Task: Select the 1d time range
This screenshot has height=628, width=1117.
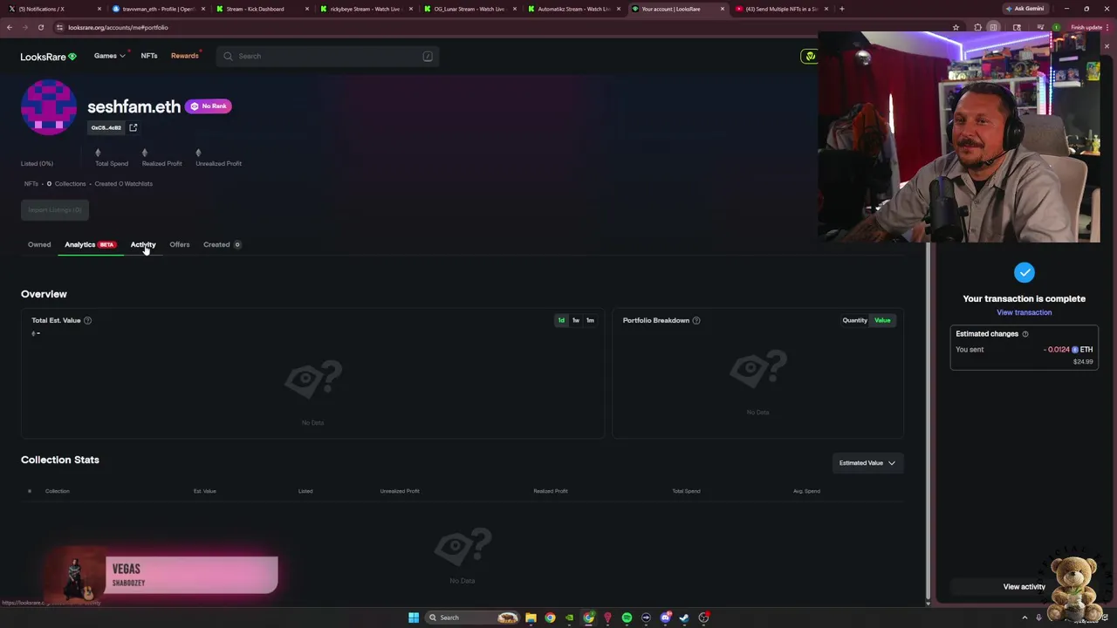Action: pyautogui.click(x=561, y=320)
